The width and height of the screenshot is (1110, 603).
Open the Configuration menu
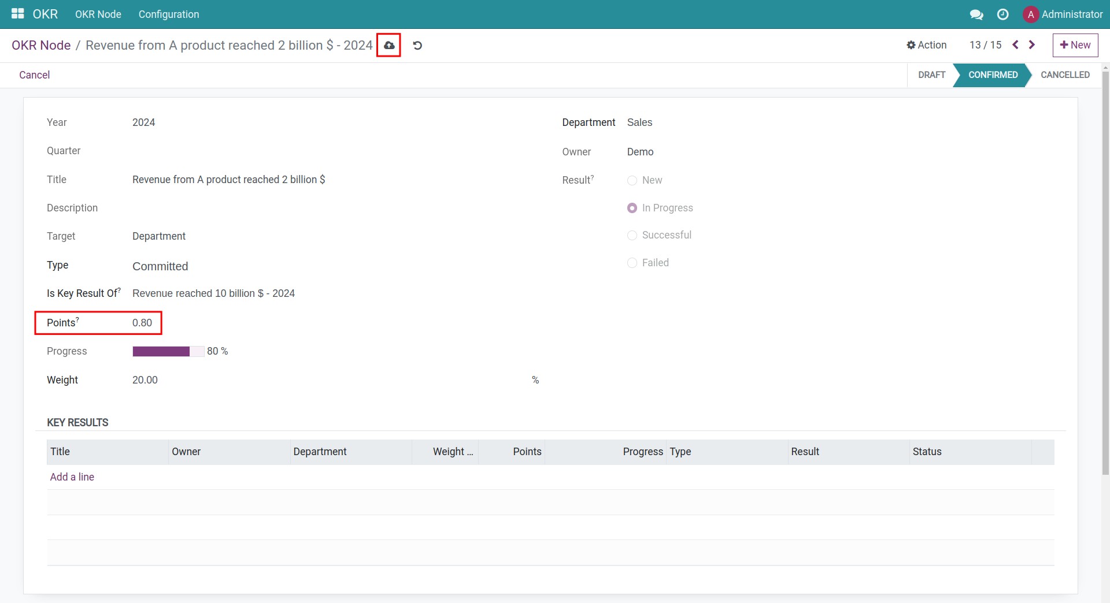tap(168, 14)
